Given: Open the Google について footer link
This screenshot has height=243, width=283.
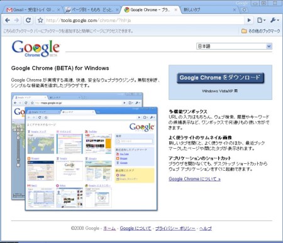Looking at the screenshot, I should coord(135,229).
